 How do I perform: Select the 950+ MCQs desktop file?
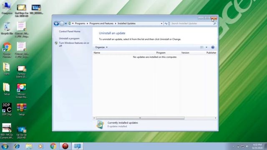point(7,131)
